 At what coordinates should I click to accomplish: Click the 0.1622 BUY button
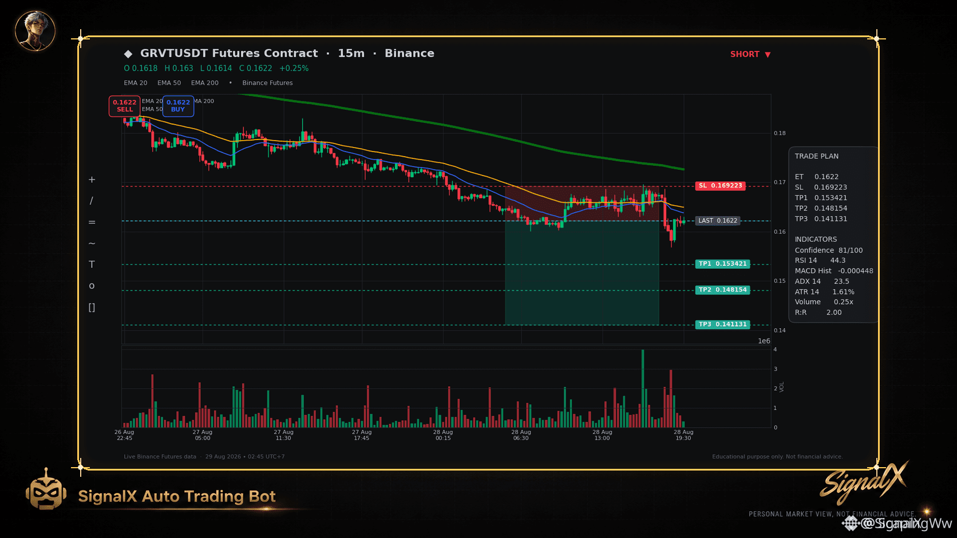(178, 106)
